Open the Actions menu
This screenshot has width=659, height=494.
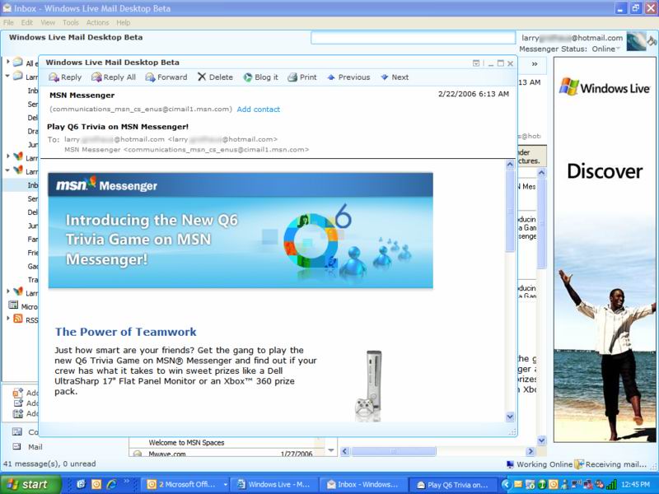point(97,23)
